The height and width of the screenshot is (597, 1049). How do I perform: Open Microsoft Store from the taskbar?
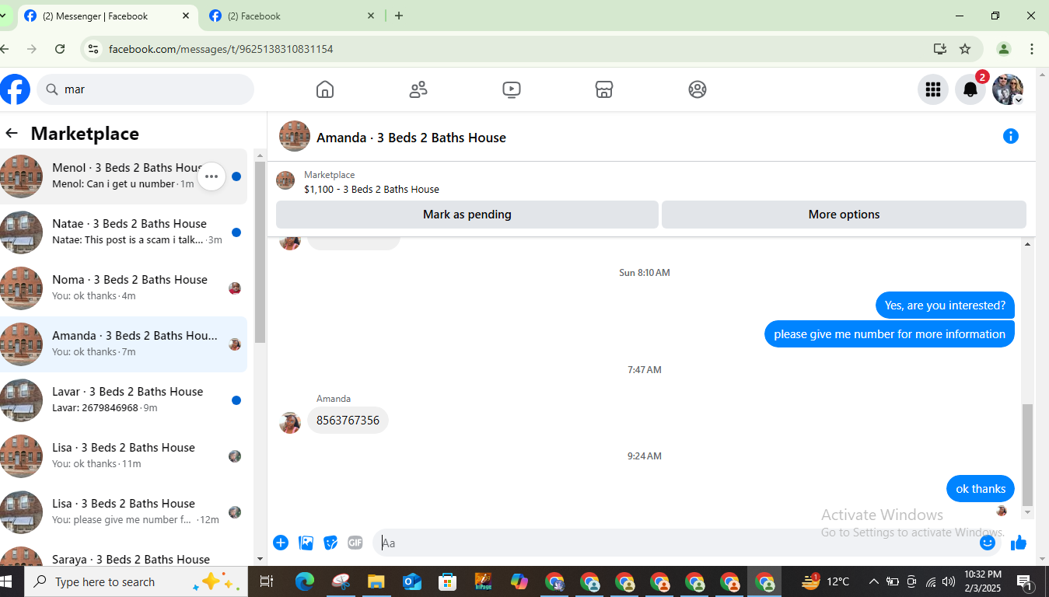(x=448, y=581)
